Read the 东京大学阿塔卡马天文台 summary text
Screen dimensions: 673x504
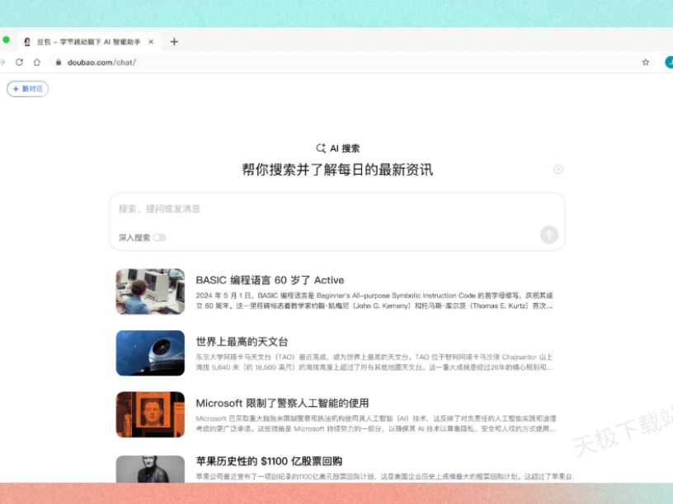(x=374, y=362)
